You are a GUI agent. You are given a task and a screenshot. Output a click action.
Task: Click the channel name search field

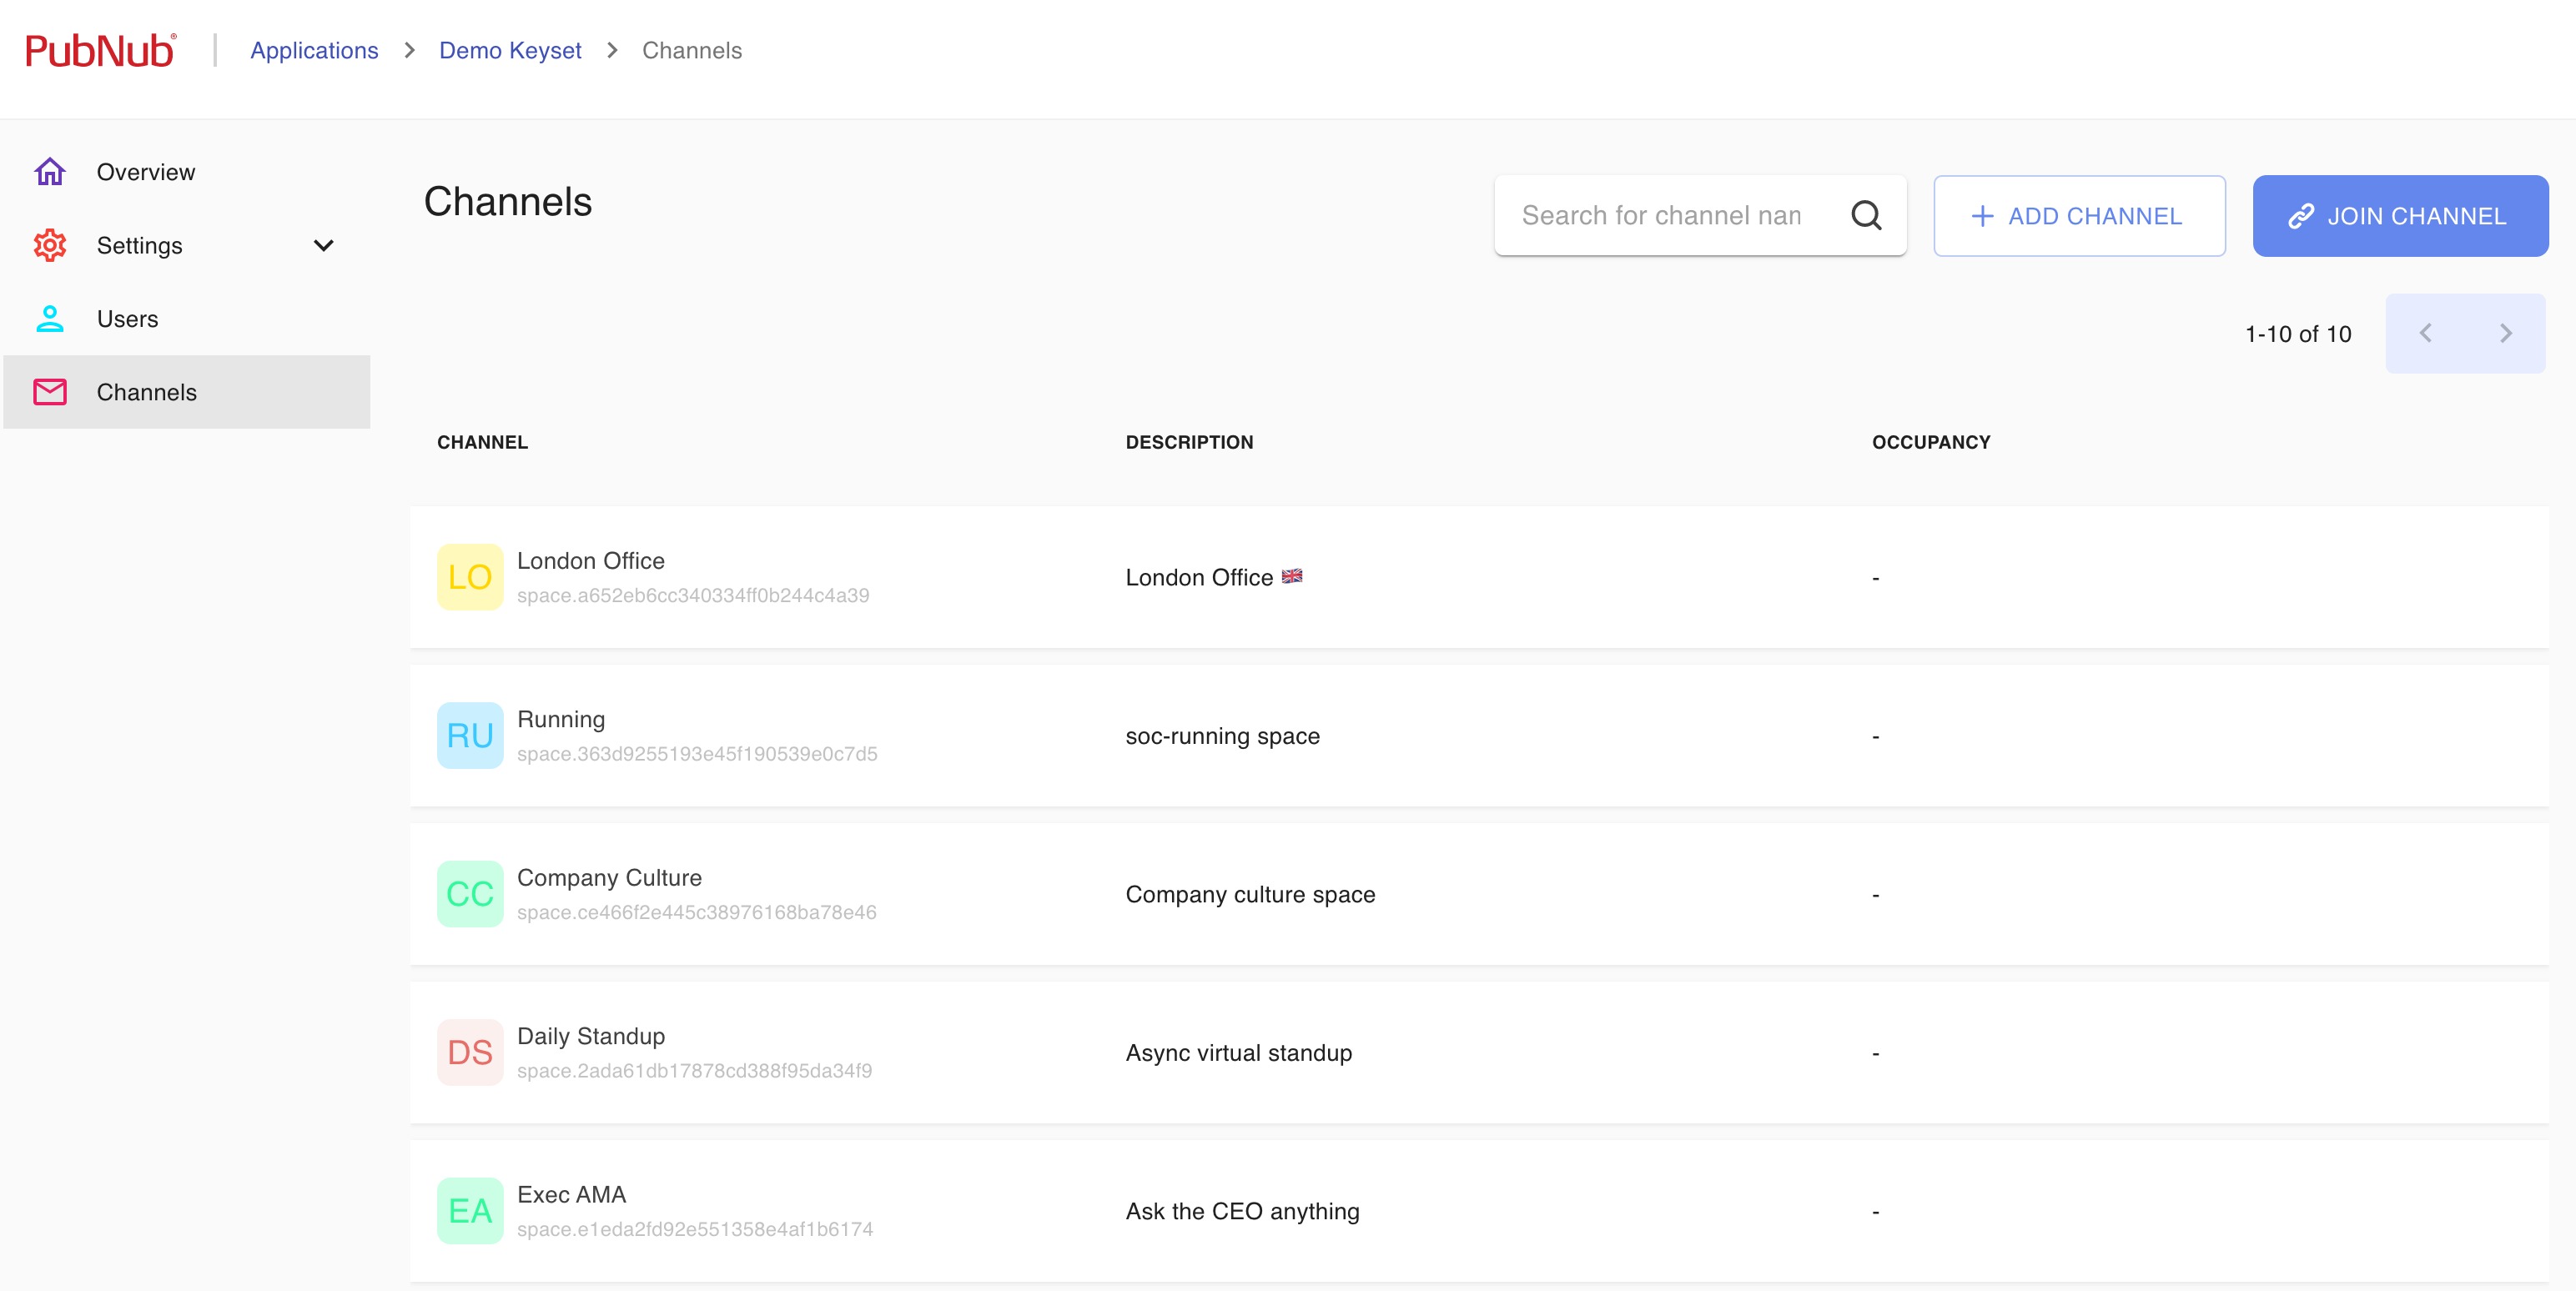point(1660,215)
